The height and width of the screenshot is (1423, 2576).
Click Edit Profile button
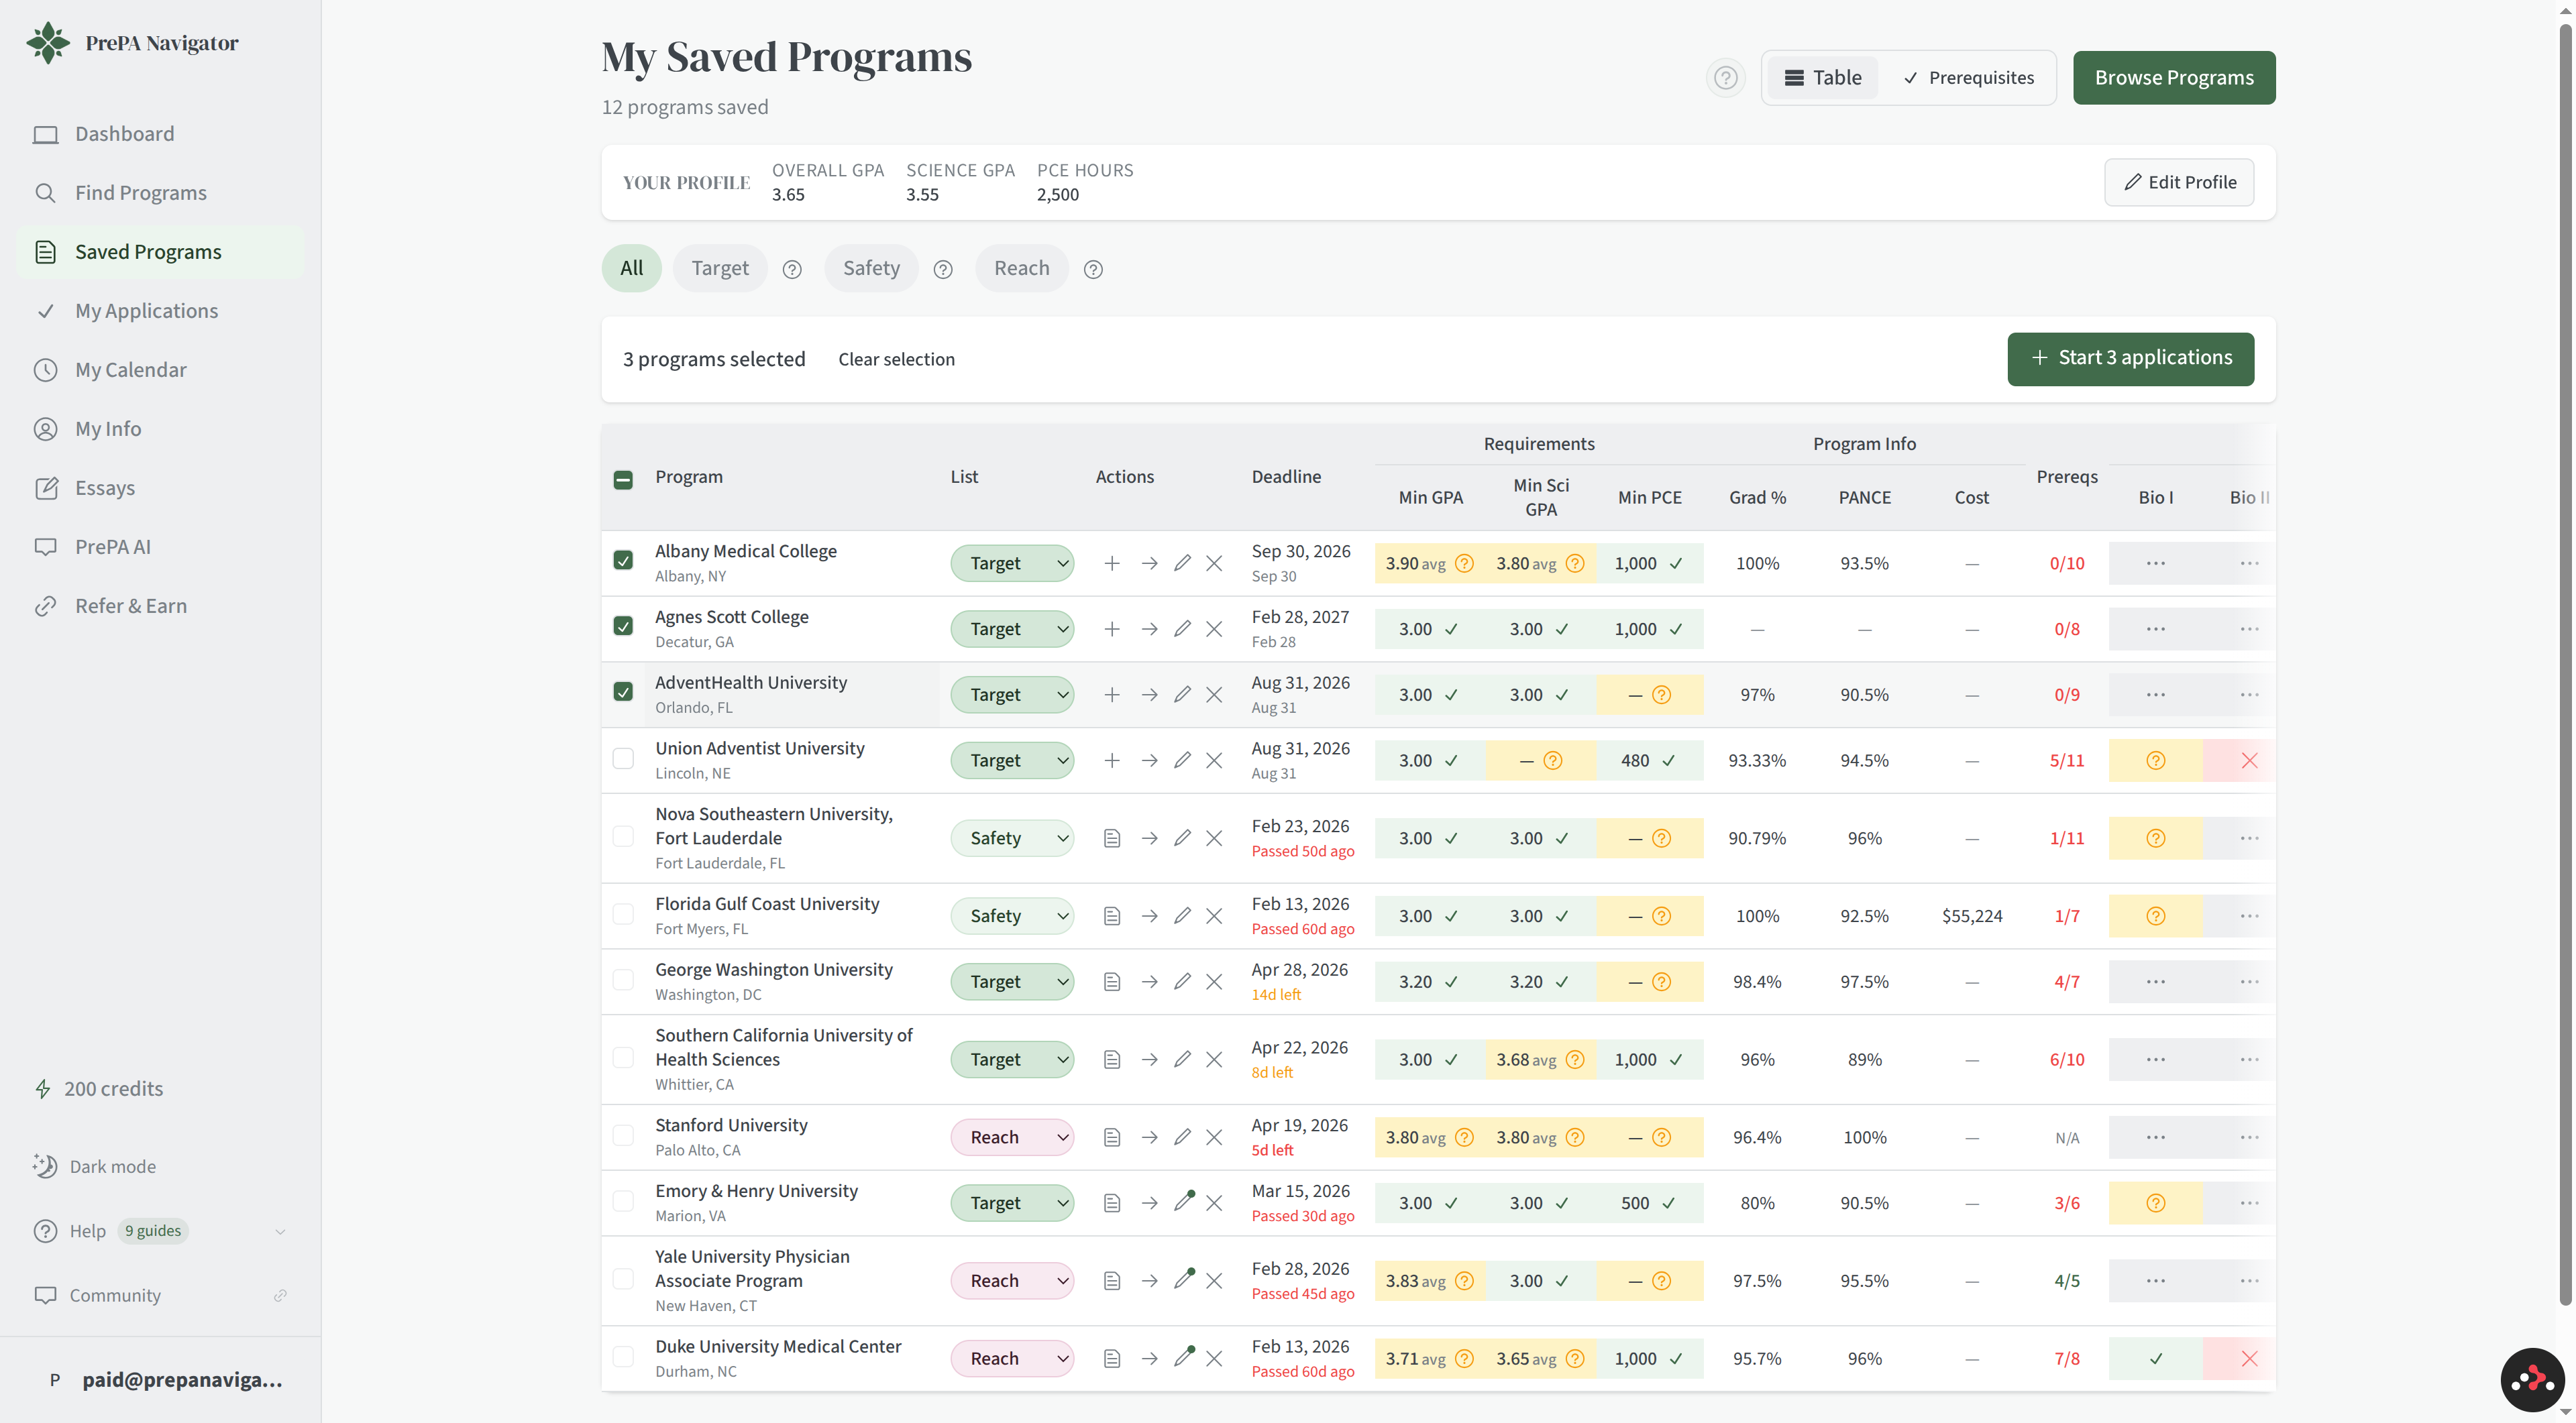[2179, 182]
